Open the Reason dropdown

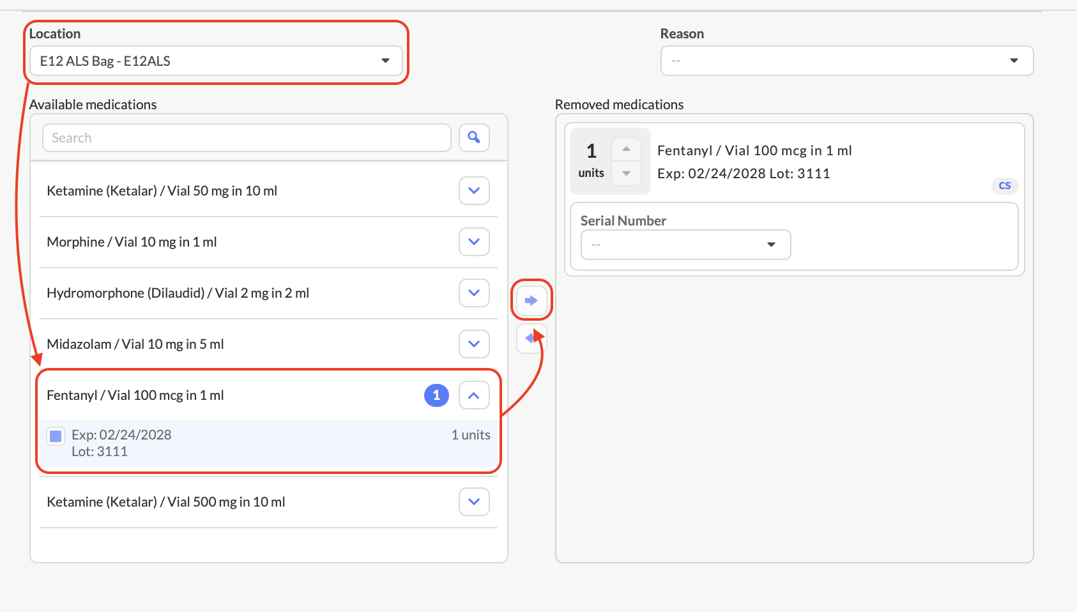coord(846,61)
